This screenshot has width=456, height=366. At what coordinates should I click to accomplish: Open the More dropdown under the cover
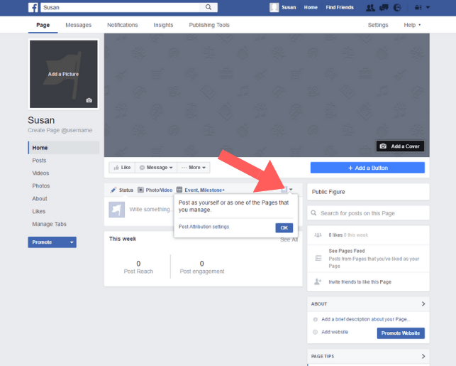193,168
